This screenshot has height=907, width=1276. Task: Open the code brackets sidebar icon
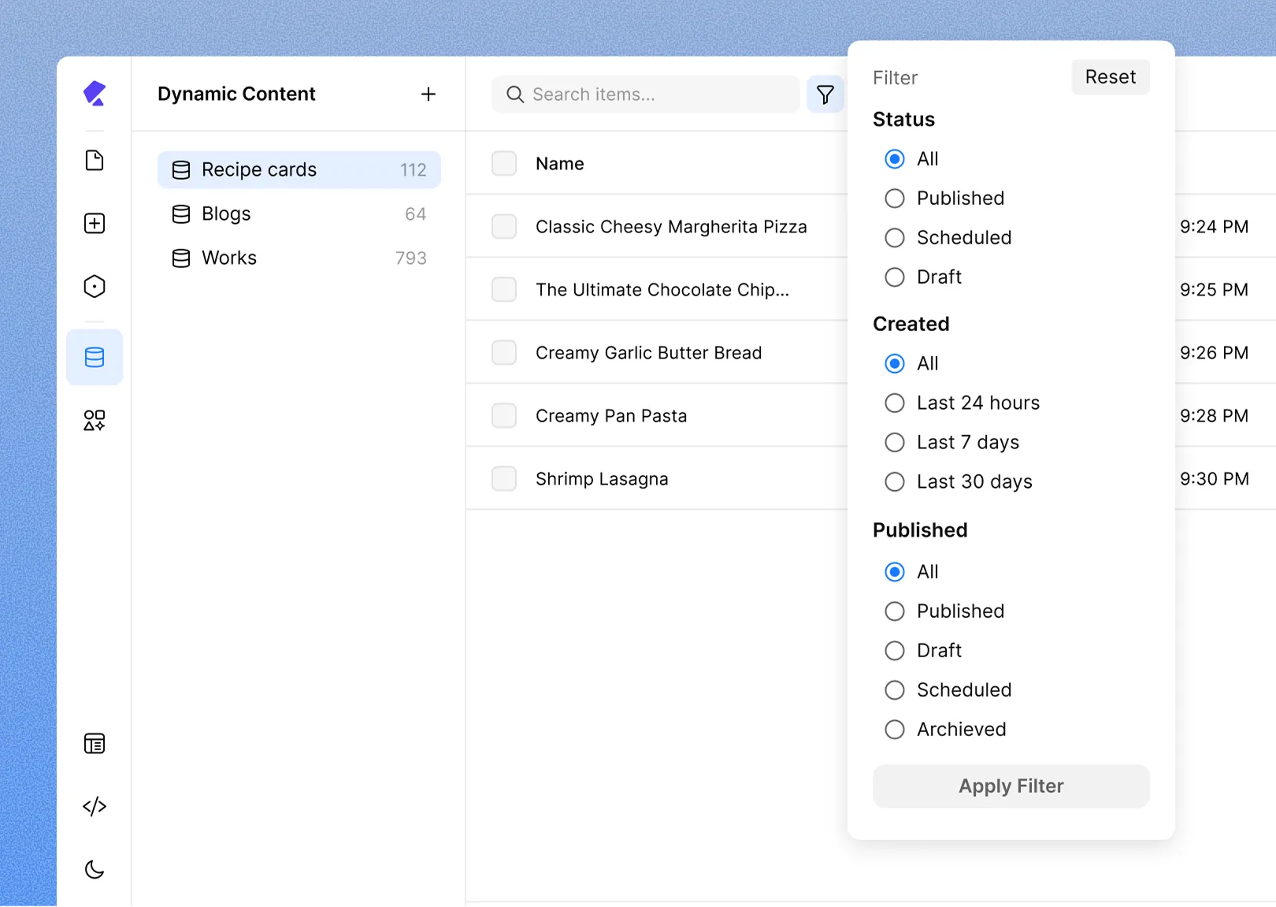pyautogui.click(x=95, y=806)
